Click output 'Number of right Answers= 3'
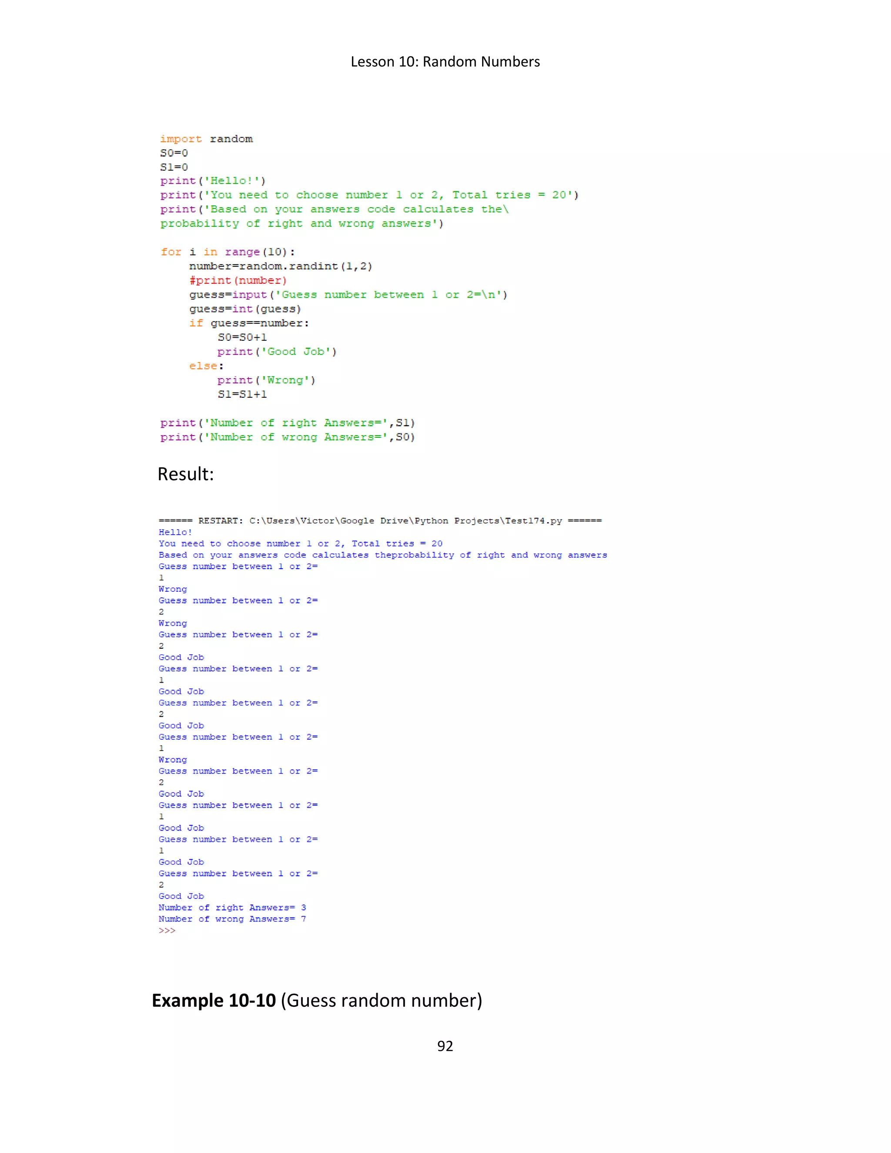891x1153 pixels. pyautogui.click(x=232, y=908)
